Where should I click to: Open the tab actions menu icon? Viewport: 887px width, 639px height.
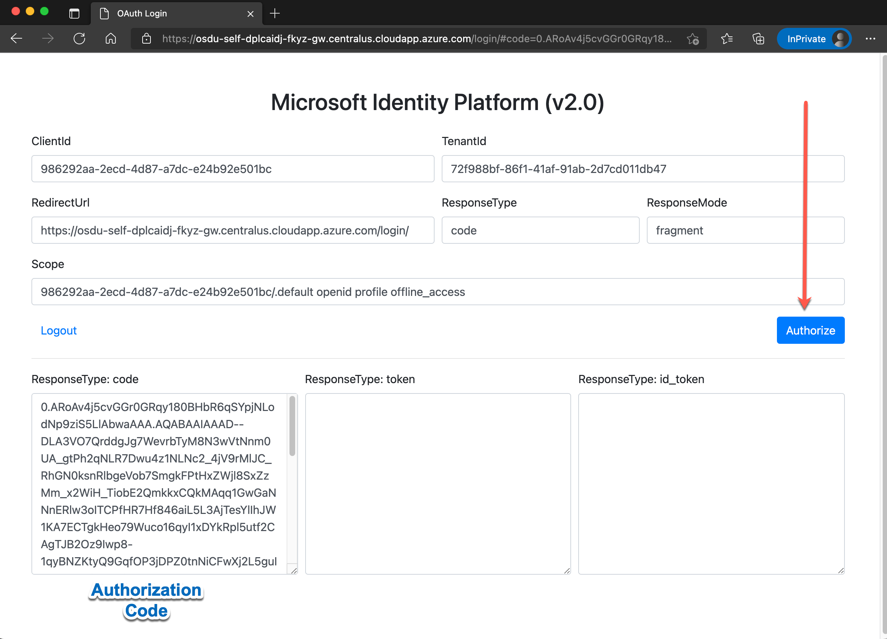[74, 14]
